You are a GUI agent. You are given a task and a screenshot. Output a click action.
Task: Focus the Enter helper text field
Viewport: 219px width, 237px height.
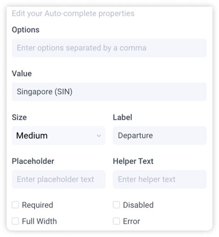[x=159, y=179]
